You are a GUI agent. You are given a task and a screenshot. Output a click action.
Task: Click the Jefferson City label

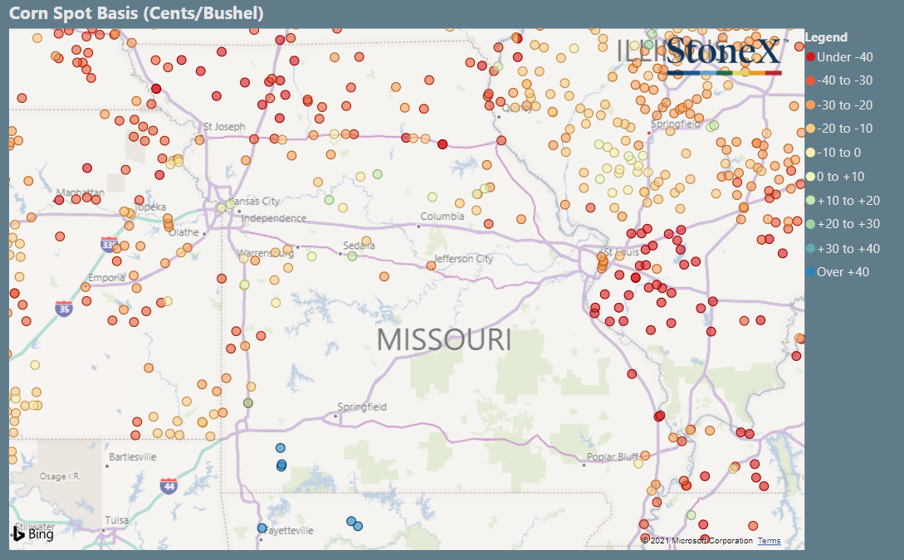[463, 259]
